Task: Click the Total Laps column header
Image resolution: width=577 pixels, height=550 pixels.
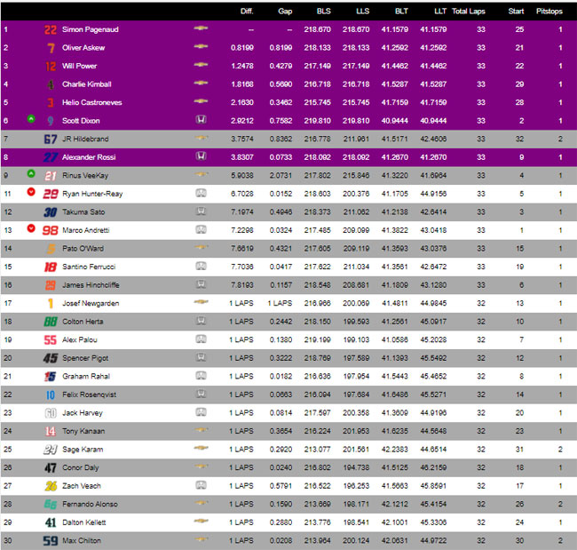Action: 469,12
